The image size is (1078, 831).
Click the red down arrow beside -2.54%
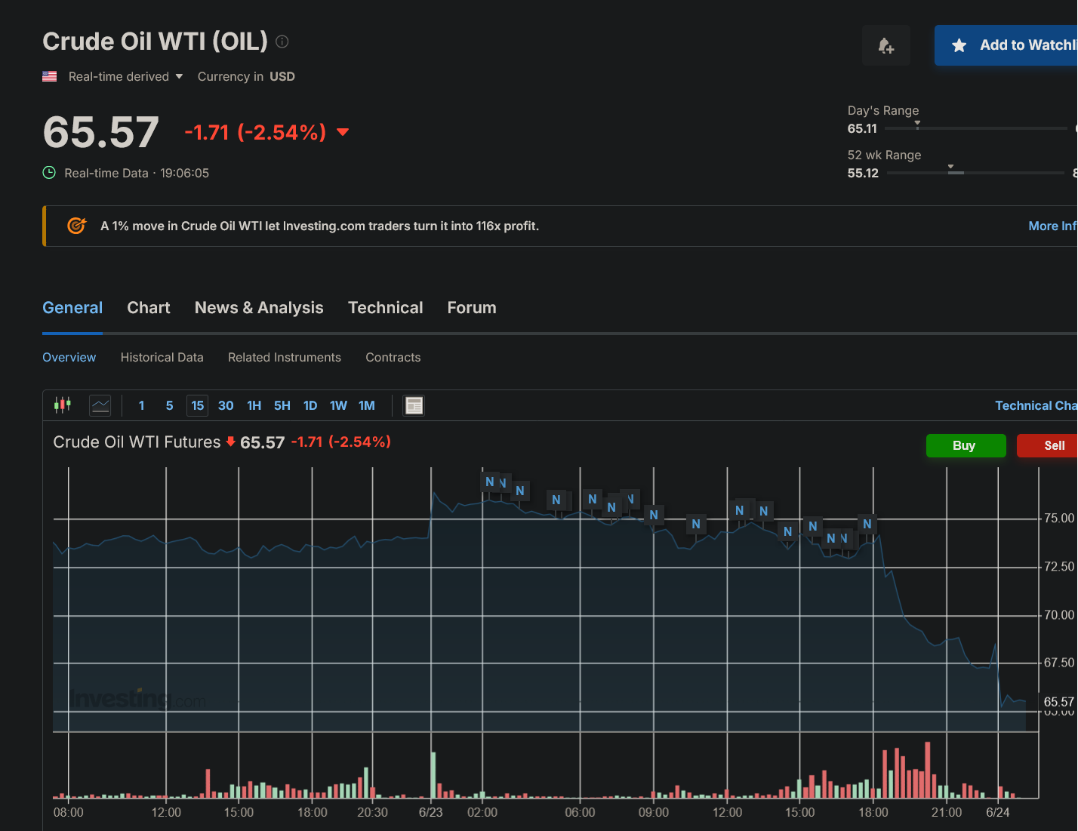343,132
